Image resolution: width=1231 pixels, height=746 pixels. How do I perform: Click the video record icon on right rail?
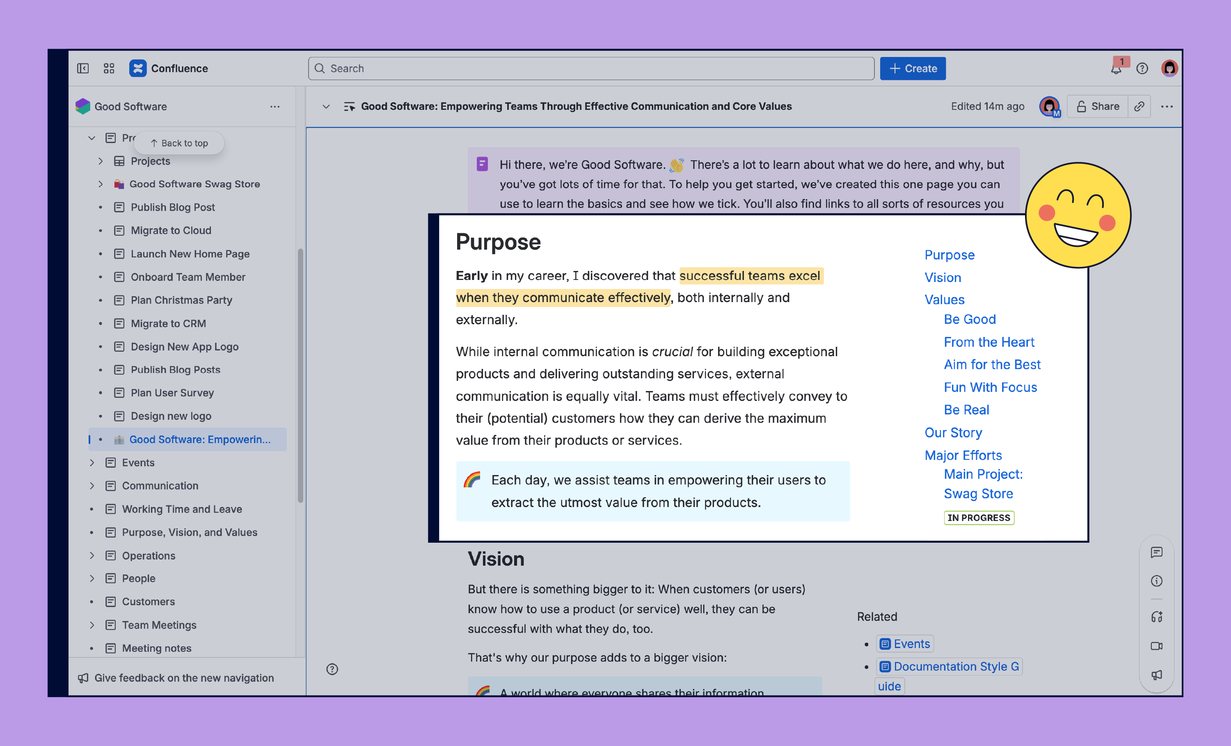pos(1156,646)
